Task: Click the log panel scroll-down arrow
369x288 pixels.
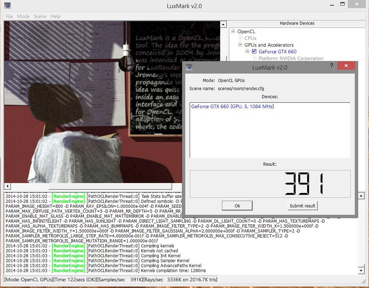Action: tap(361, 271)
